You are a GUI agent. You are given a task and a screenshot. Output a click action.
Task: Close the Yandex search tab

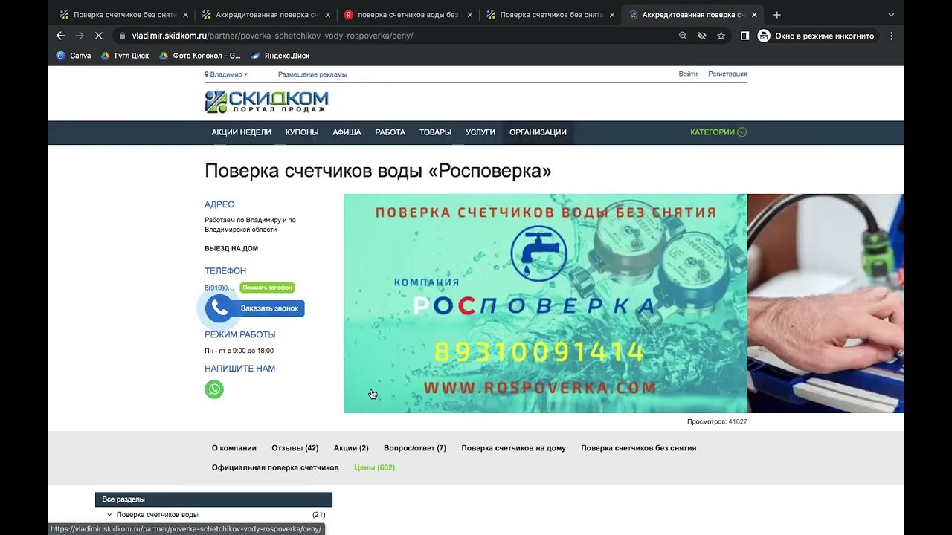pyautogui.click(x=470, y=15)
